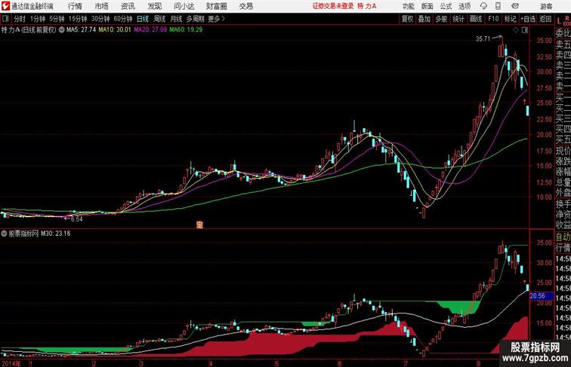Open the customer service headset icon
Viewport: 571px width, 367px height.
click(483, 6)
